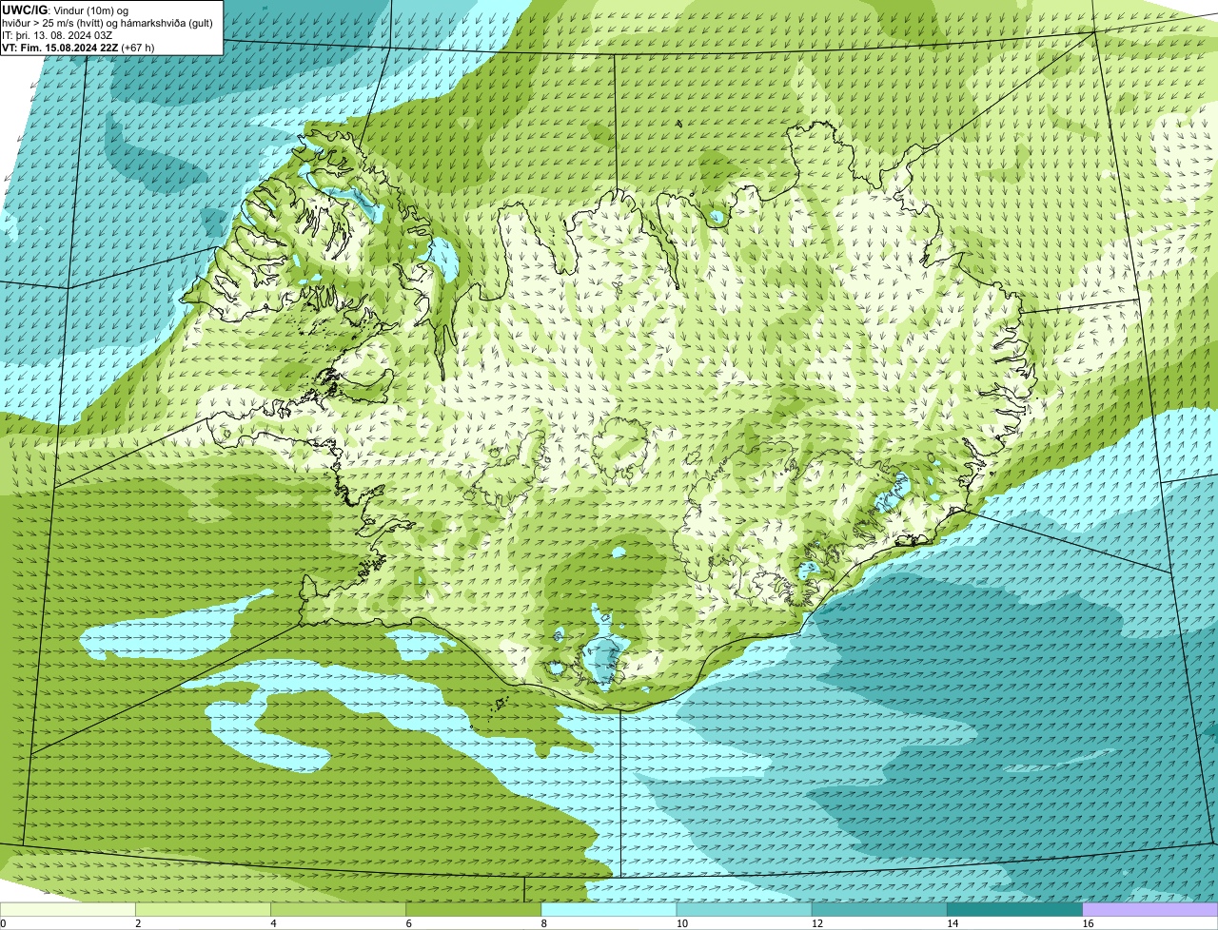Viewport: 1218px width, 930px height.
Task: Click the "UWC/IG: Vindur (10m) og" title line
Action: click(x=66, y=10)
